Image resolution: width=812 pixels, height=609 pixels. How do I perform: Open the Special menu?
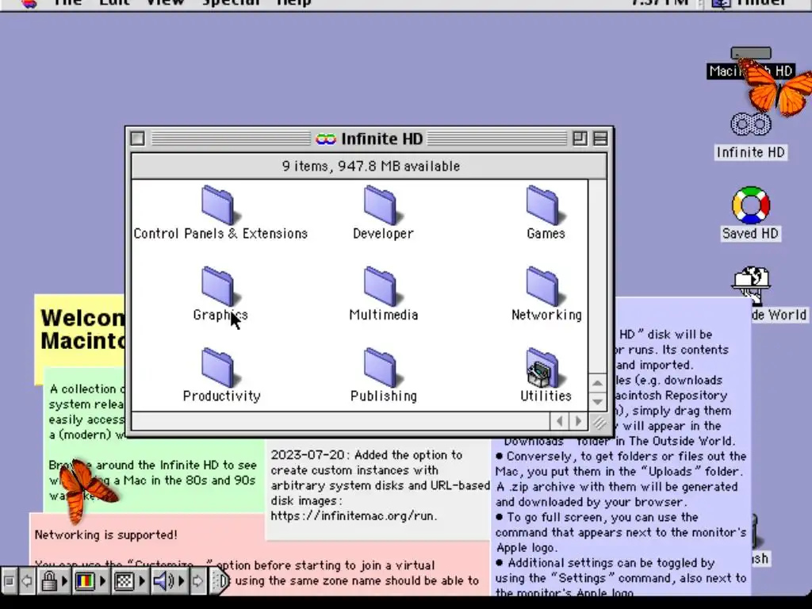click(231, 2)
